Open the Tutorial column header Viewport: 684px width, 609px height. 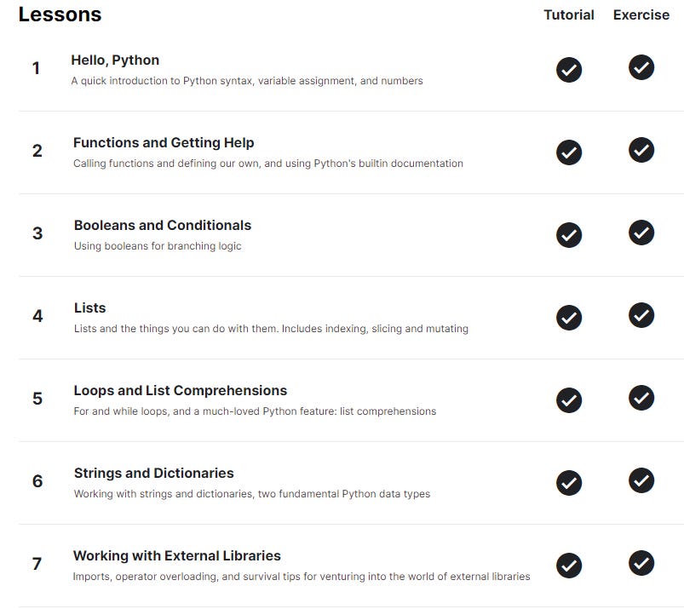coord(568,14)
